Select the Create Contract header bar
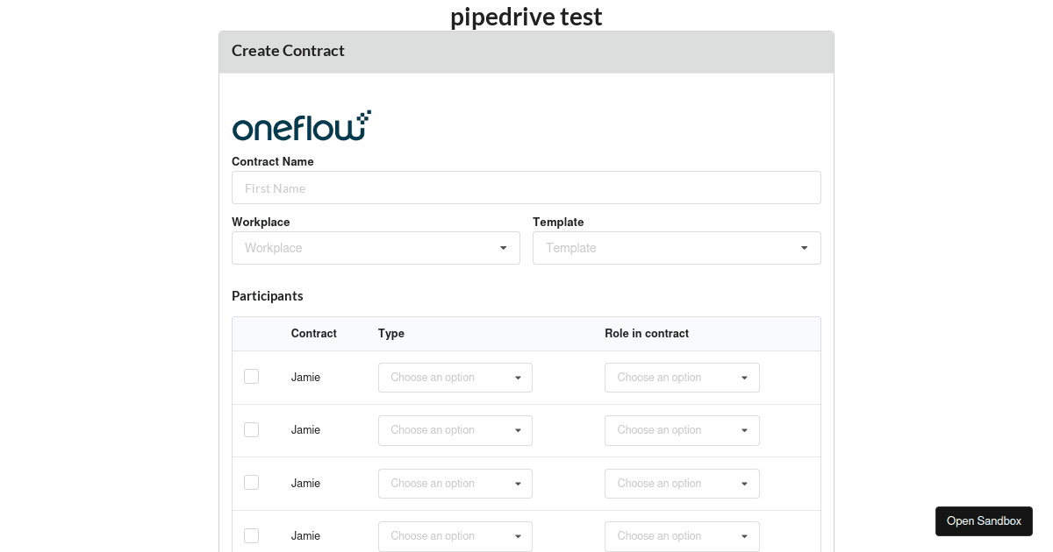This screenshot has width=1053, height=552. coord(526,52)
